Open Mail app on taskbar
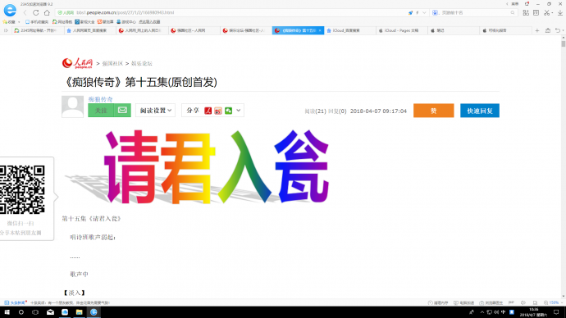Image resolution: width=566 pixels, height=318 pixels. [50, 312]
